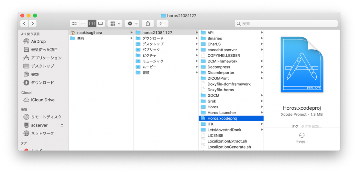
Task: Select the ITK folder
Action: [x=231, y=124]
